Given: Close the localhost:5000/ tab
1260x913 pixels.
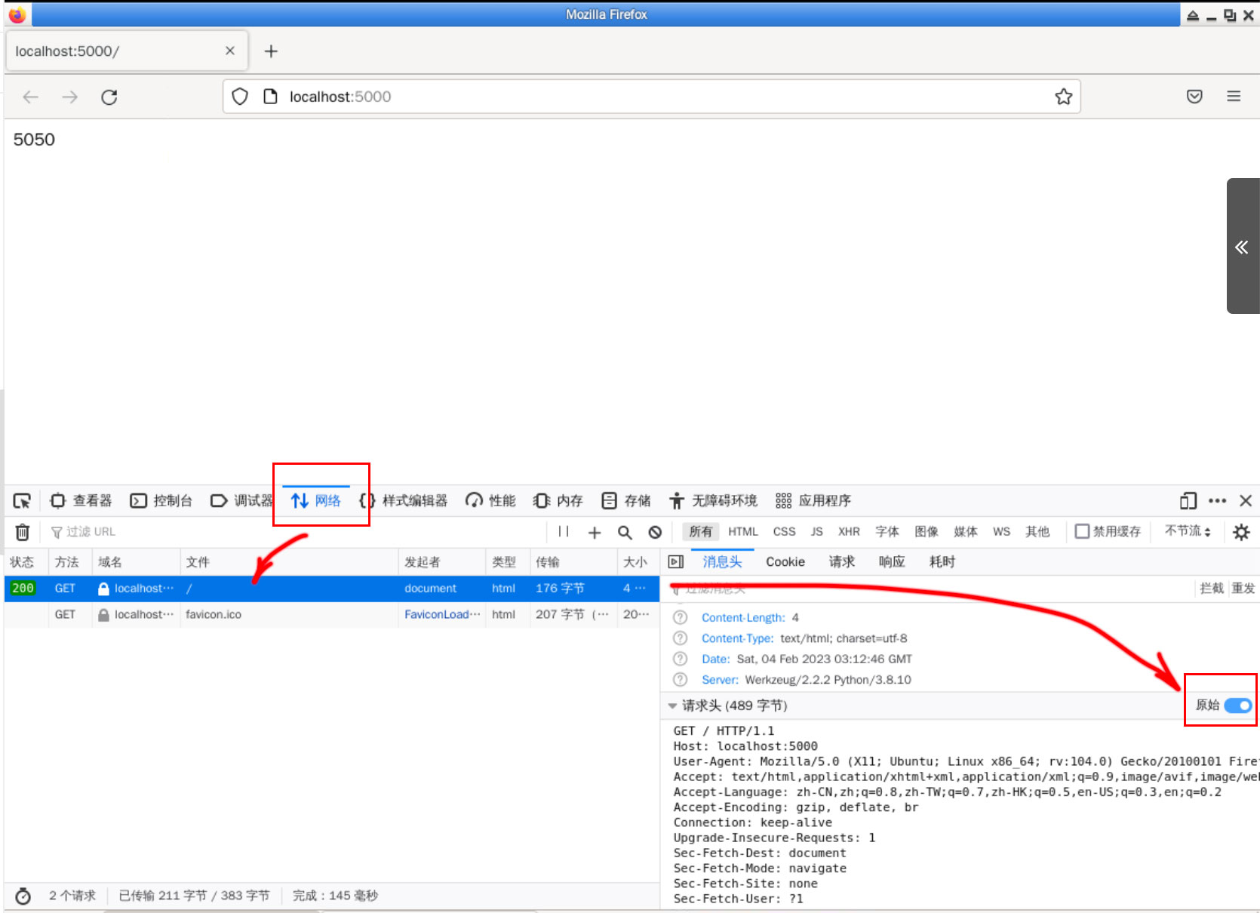Looking at the screenshot, I should click(230, 51).
